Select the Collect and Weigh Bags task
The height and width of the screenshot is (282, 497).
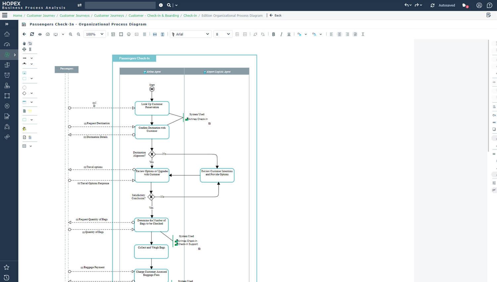pyautogui.click(x=151, y=251)
